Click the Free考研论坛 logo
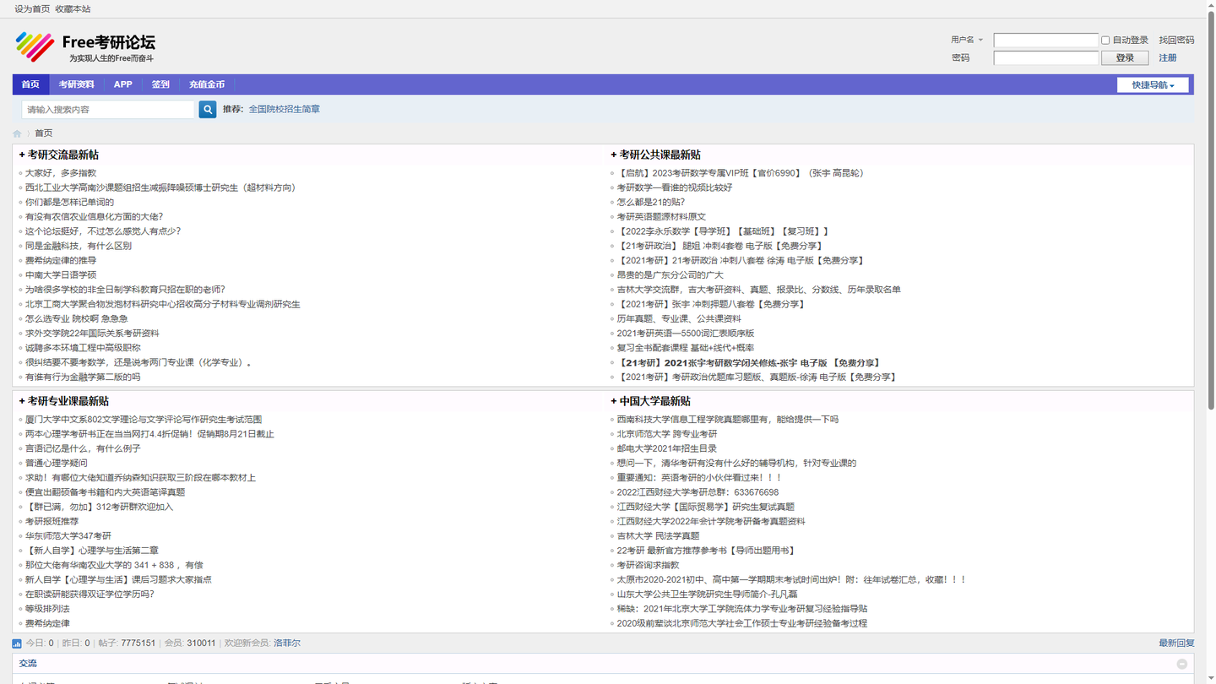 [x=85, y=46]
